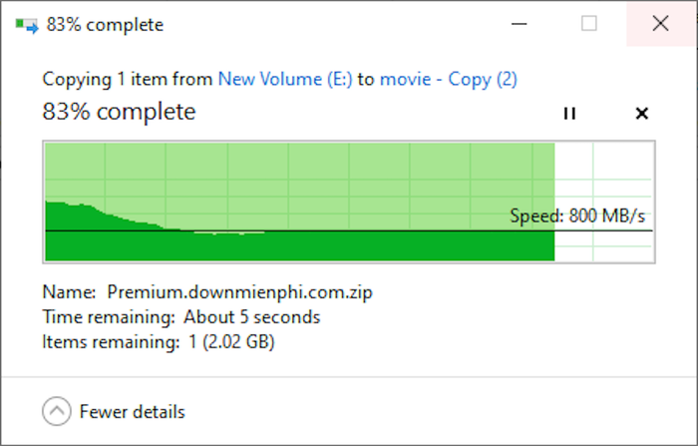Screen dimensions: 698x446
Task: Click the dark green filled progress area
Action: (x=299, y=246)
